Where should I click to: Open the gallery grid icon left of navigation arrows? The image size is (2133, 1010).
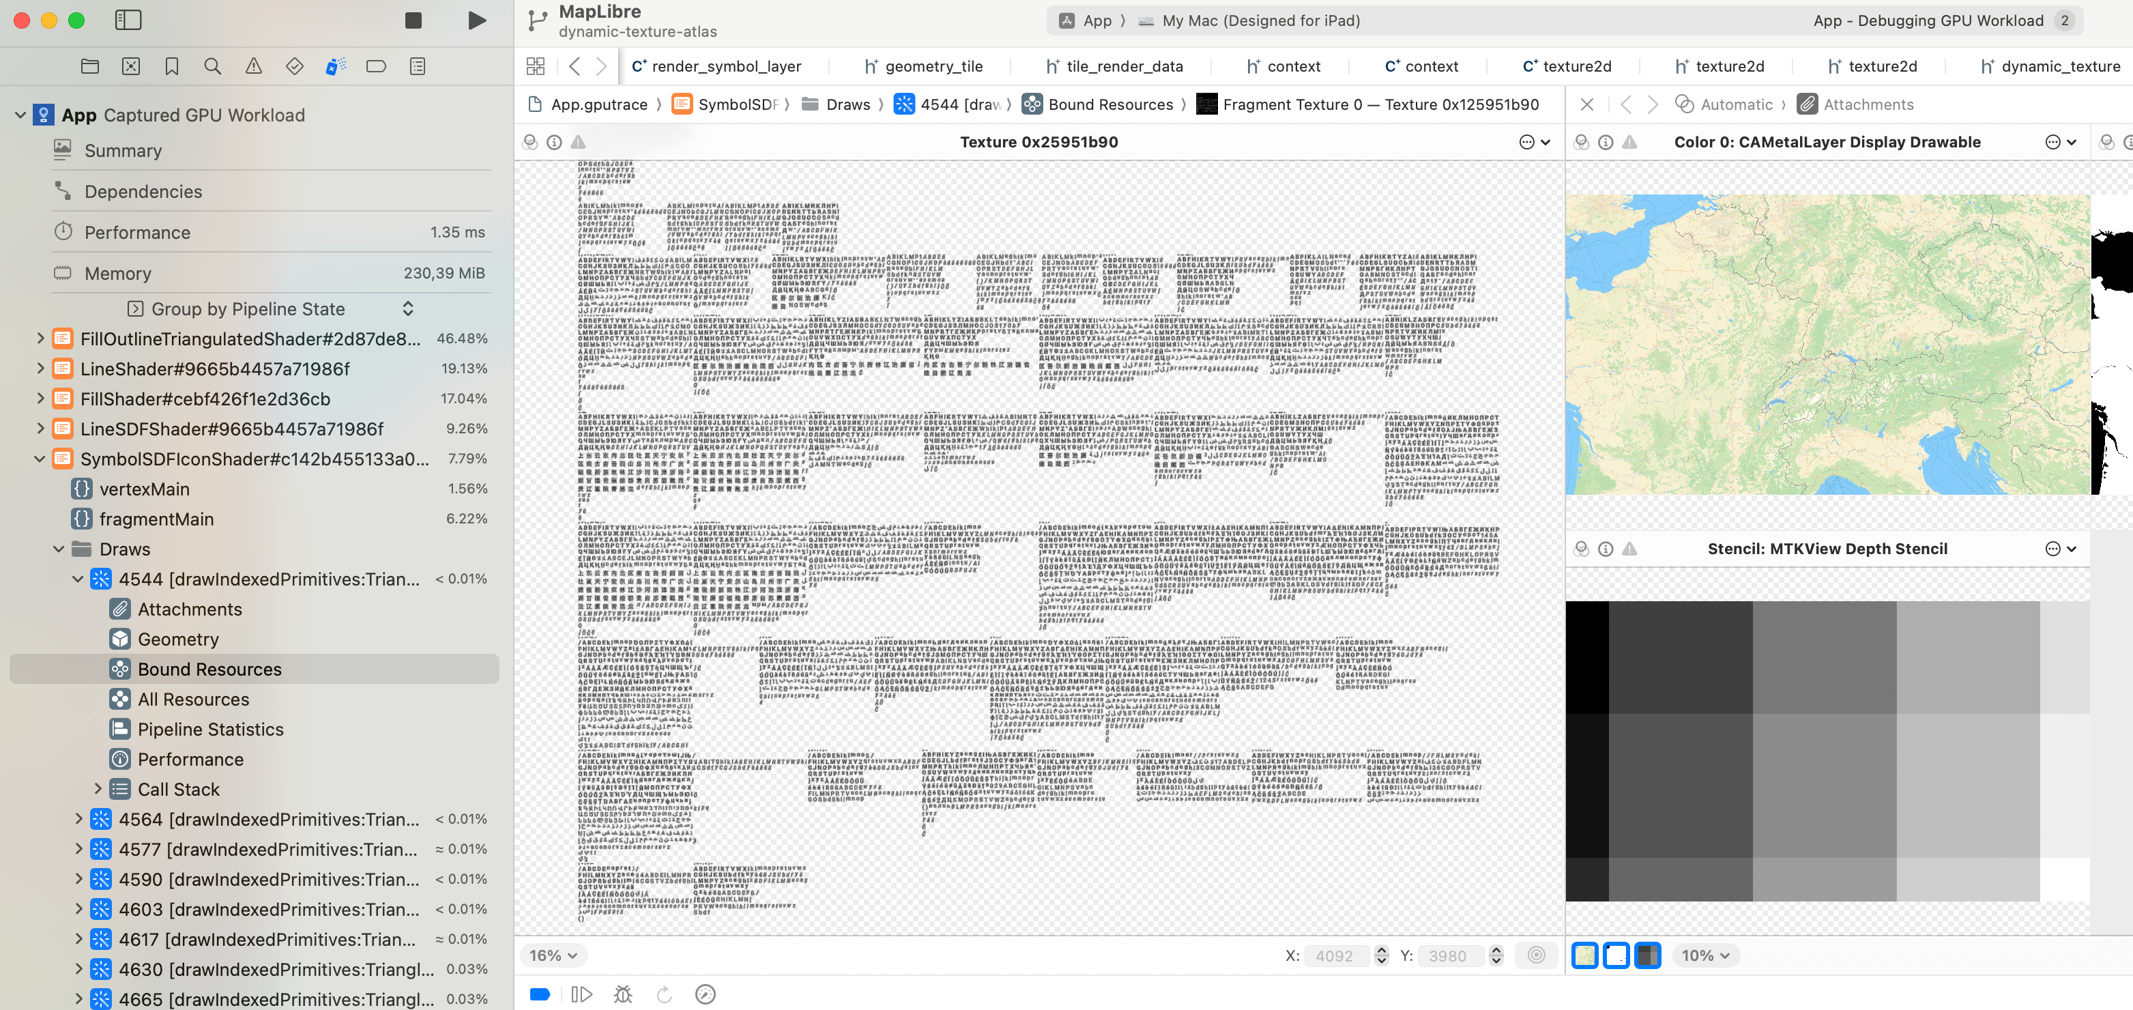[x=535, y=65]
